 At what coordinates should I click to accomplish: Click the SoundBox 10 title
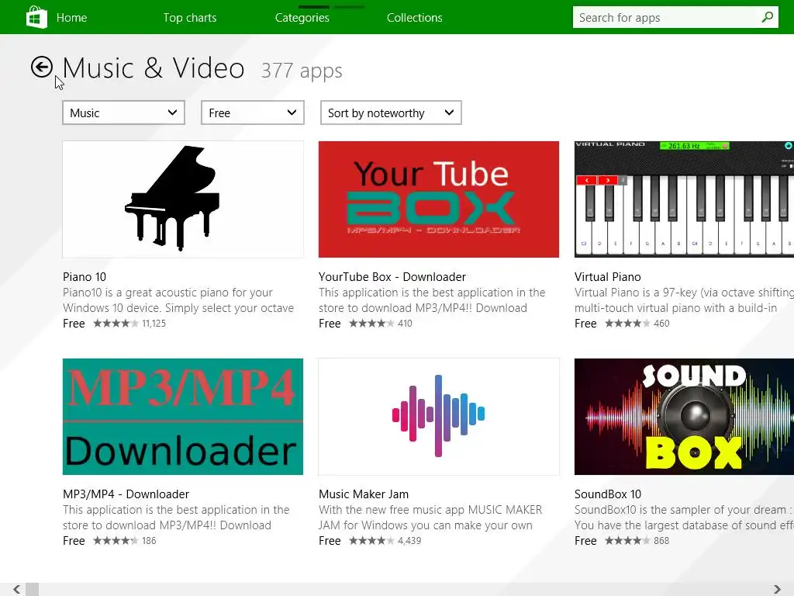pos(608,494)
